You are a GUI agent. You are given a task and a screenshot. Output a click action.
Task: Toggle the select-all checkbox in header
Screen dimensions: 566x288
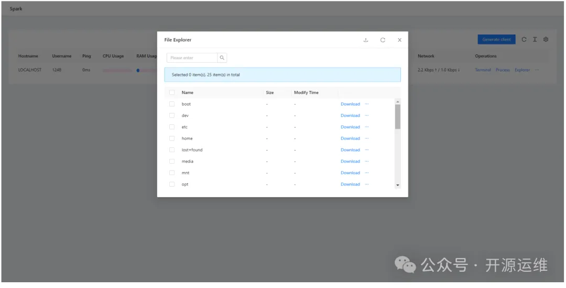point(172,93)
